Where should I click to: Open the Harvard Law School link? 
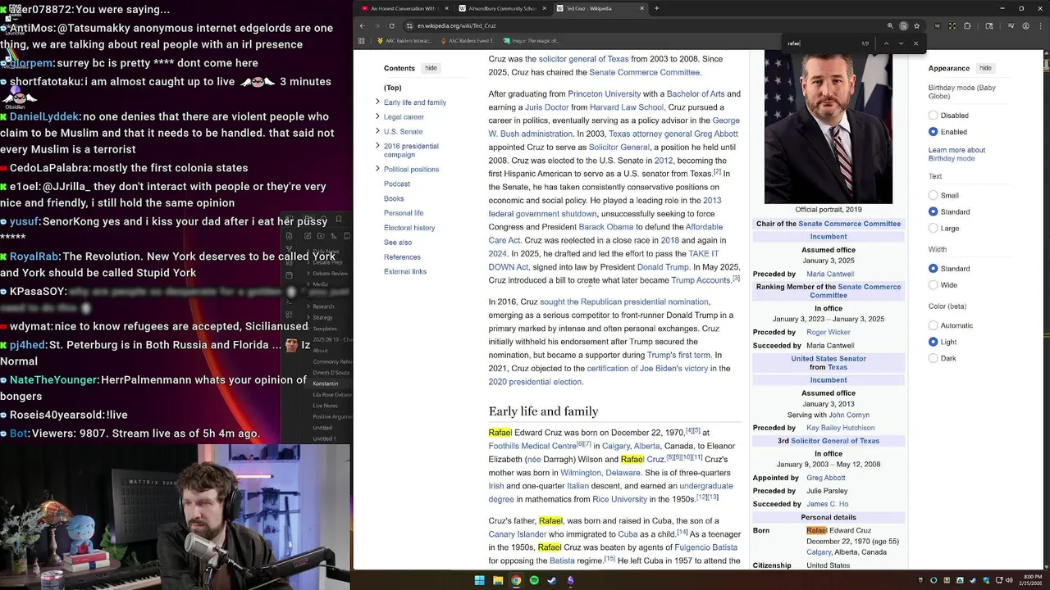click(x=627, y=107)
